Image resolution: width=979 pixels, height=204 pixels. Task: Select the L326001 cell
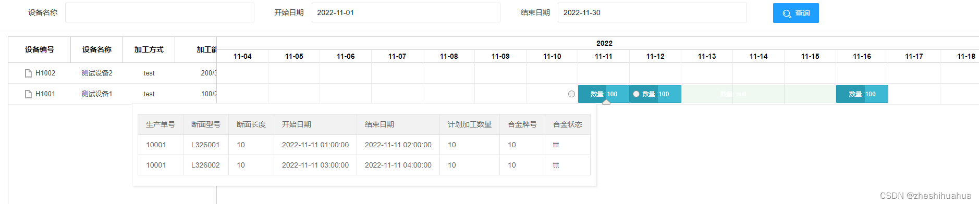point(205,145)
